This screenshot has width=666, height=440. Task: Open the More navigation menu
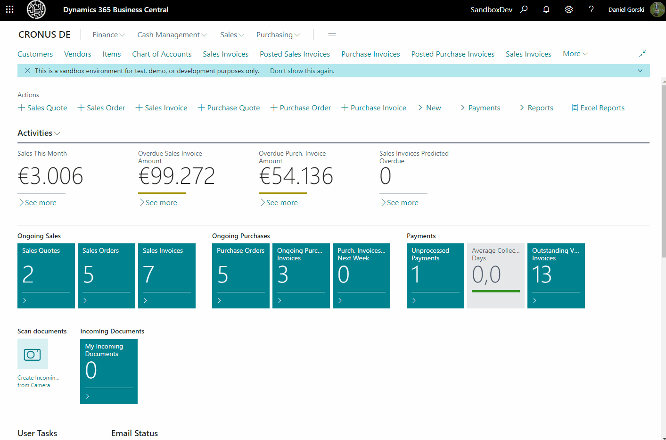(x=575, y=54)
